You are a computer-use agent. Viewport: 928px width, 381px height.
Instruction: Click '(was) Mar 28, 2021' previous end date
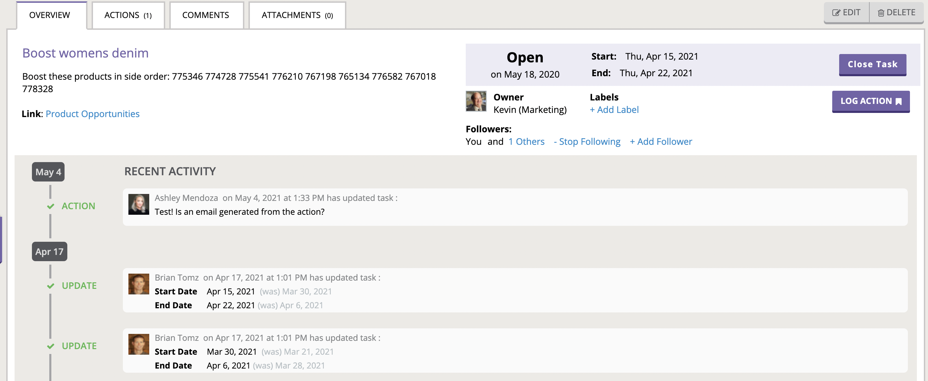[289, 366]
